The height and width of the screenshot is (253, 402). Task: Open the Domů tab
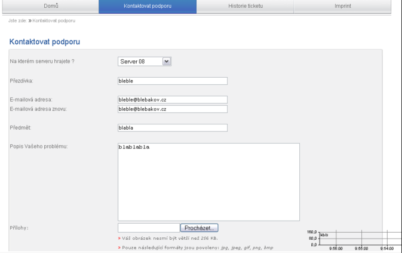51,6
